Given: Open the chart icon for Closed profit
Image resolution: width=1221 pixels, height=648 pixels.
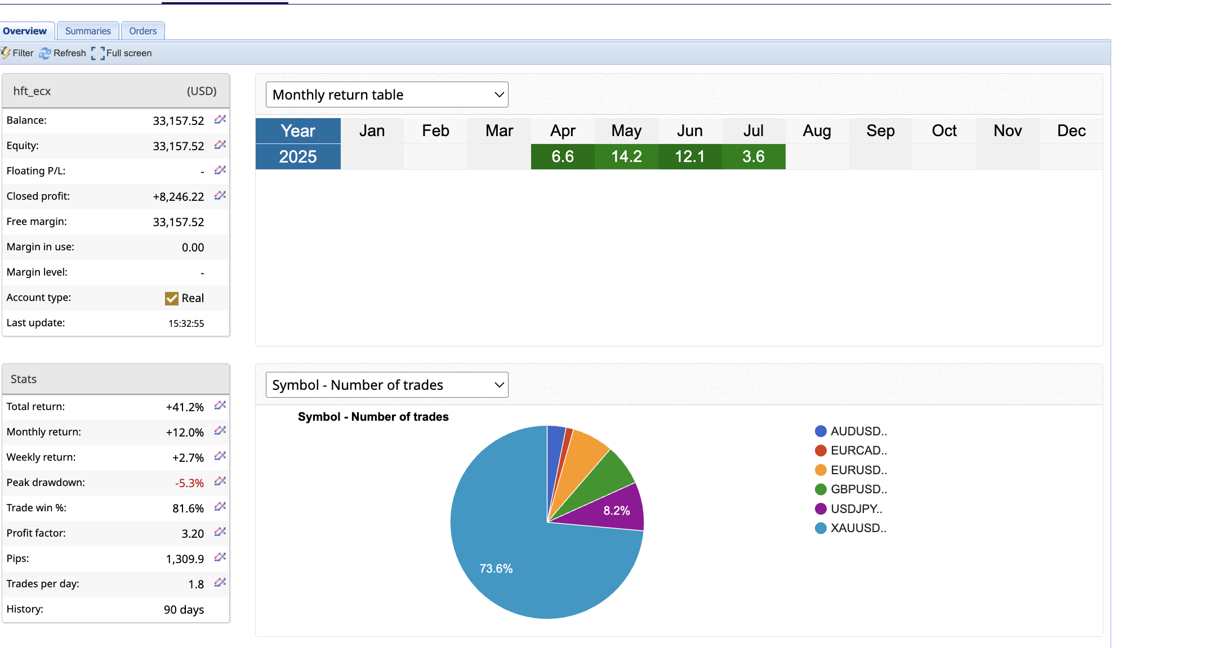Looking at the screenshot, I should click(220, 195).
